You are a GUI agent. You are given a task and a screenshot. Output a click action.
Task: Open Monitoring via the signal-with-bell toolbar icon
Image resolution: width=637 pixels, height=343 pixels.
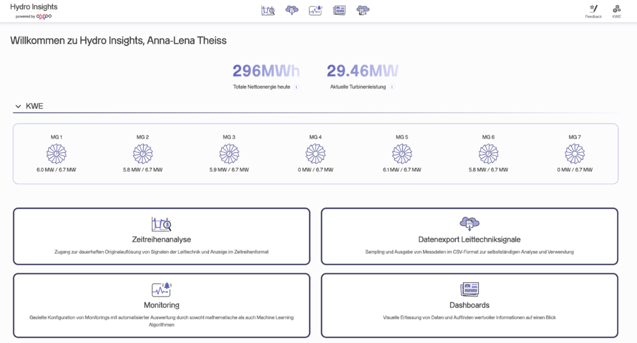click(315, 9)
